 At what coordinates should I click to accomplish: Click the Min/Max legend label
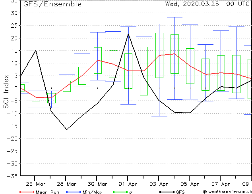point(93,192)
